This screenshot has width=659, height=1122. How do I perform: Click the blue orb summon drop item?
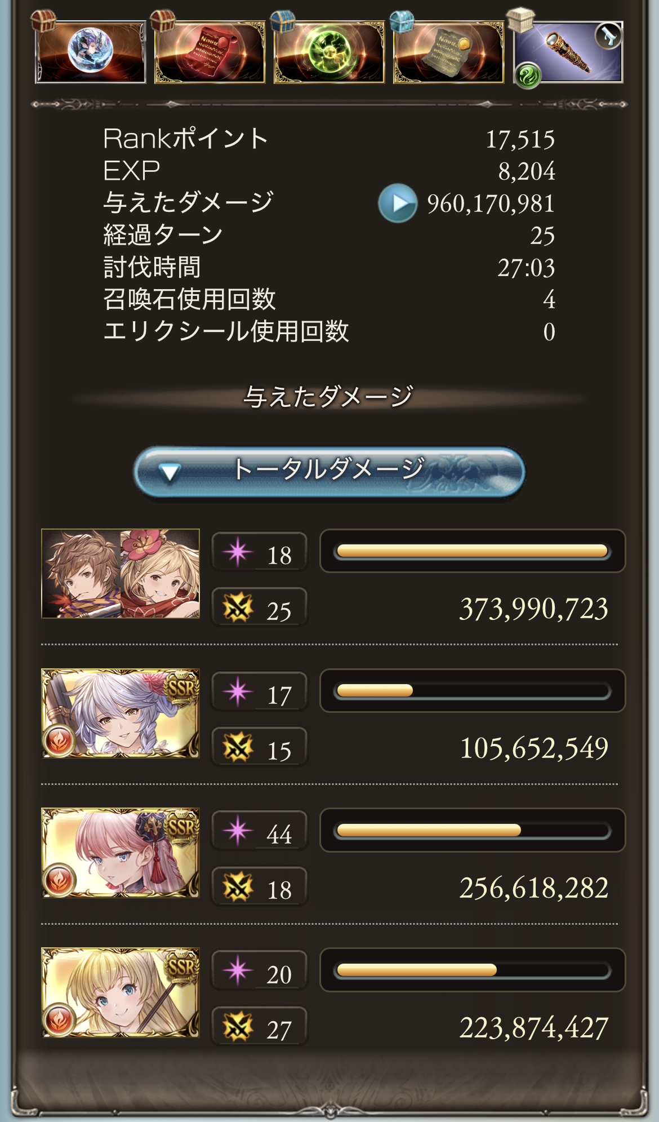click(90, 52)
